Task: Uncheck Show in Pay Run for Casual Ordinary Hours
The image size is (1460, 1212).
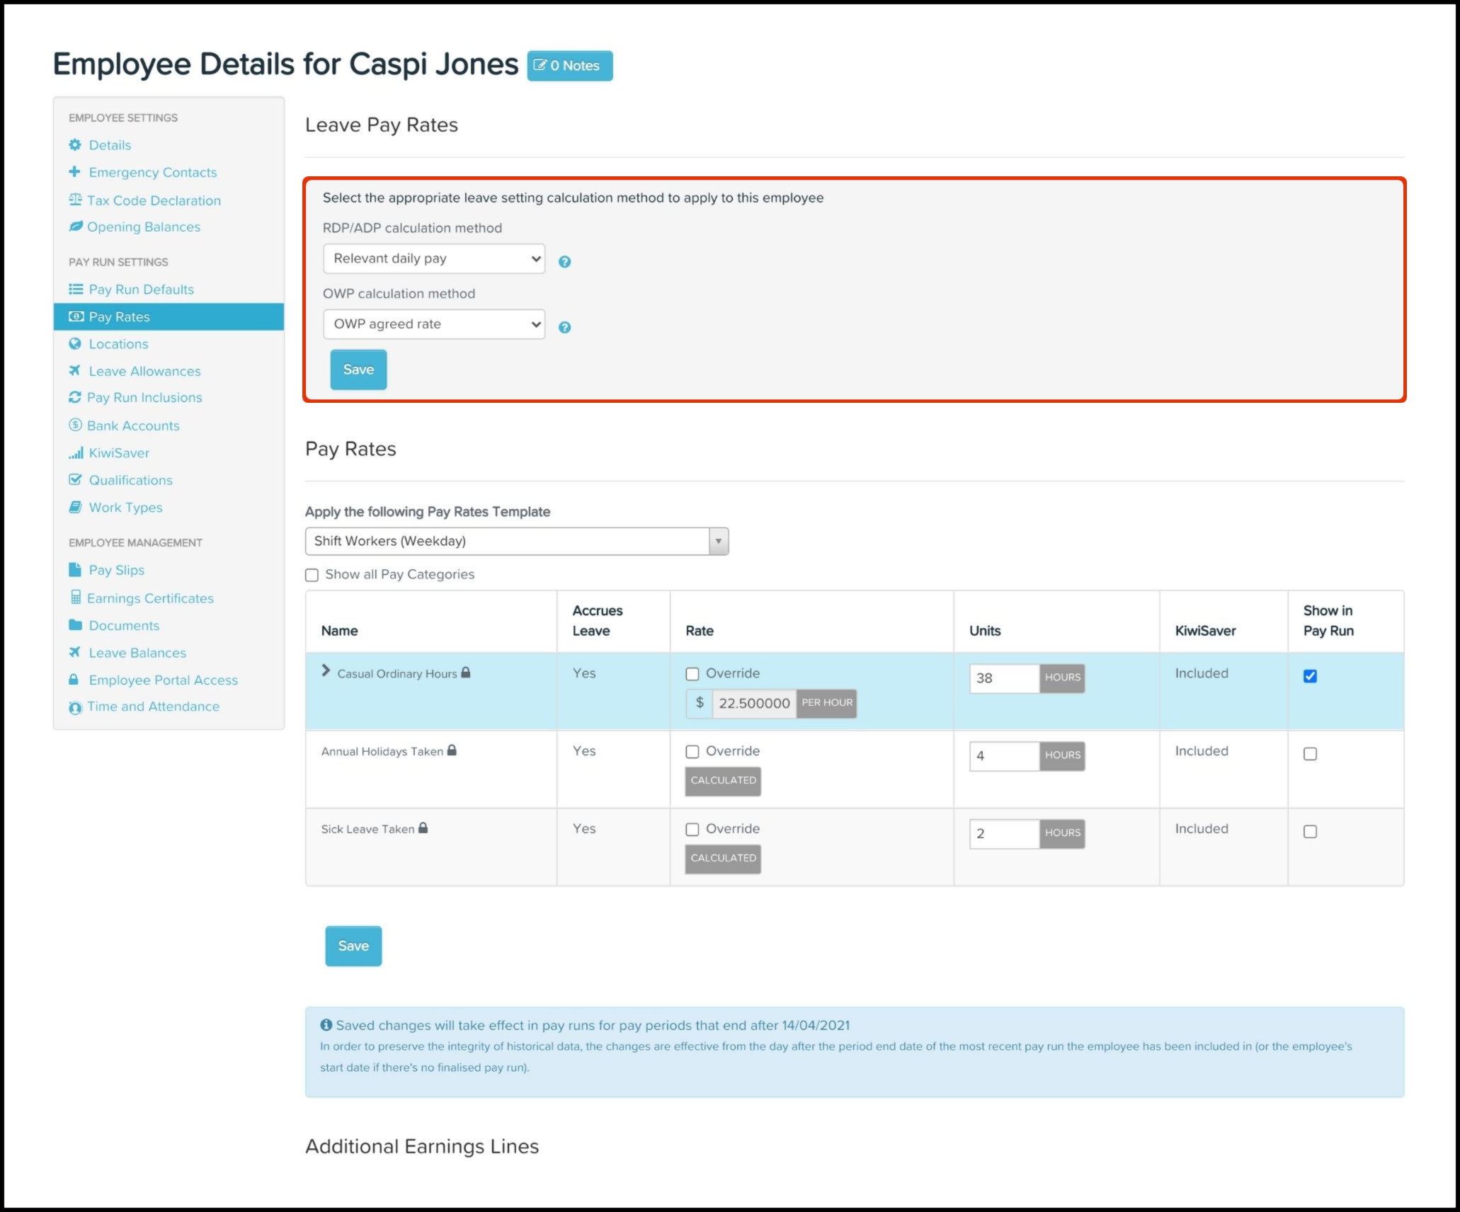Action: point(1310,676)
